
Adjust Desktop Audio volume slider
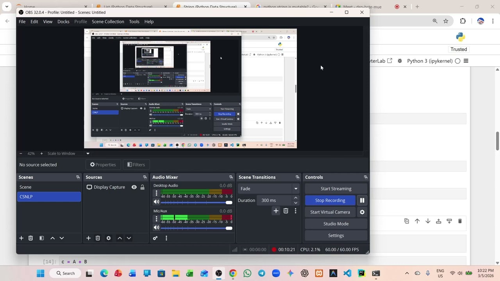click(196, 202)
